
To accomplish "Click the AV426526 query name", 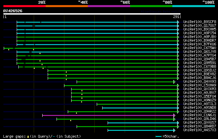I will [13, 11].
